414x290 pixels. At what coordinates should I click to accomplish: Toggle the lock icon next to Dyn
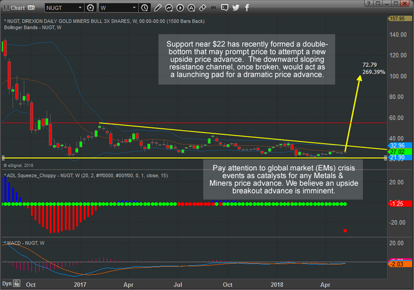[17, 283]
